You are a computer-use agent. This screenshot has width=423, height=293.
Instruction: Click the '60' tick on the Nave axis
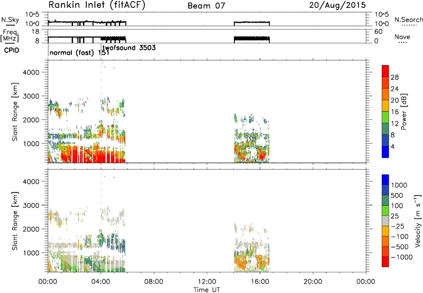click(378, 32)
